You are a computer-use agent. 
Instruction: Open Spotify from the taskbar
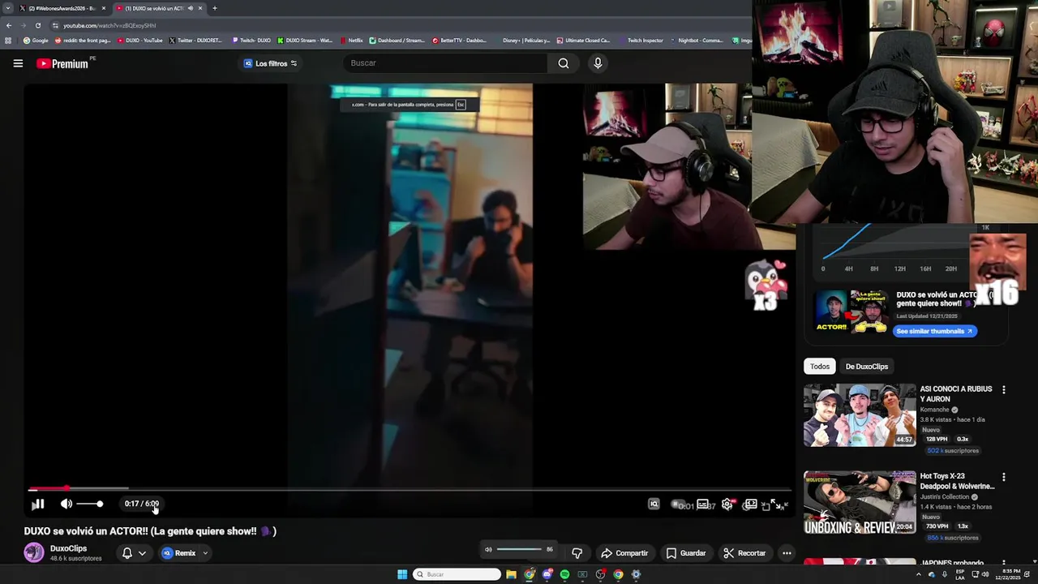(x=564, y=574)
